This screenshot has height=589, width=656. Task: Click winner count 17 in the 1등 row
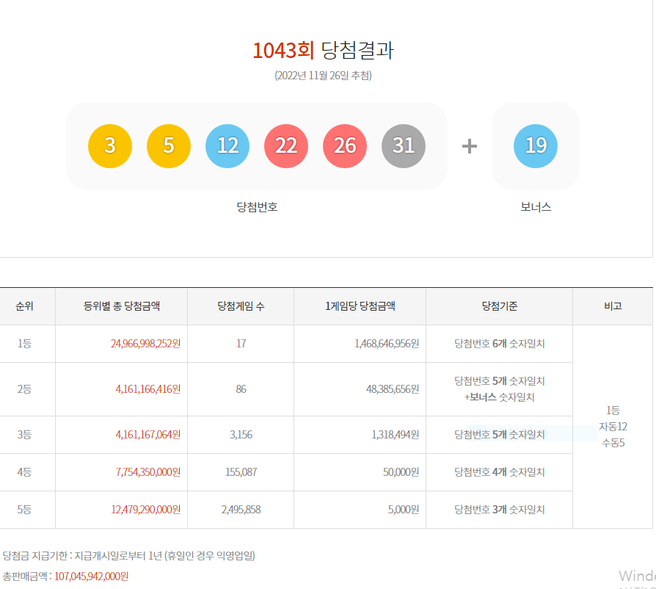pos(241,344)
